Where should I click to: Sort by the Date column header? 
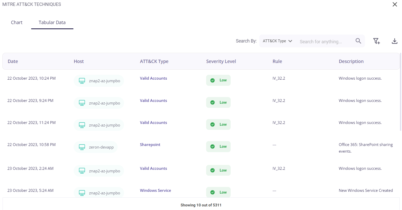pyautogui.click(x=13, y=61)
